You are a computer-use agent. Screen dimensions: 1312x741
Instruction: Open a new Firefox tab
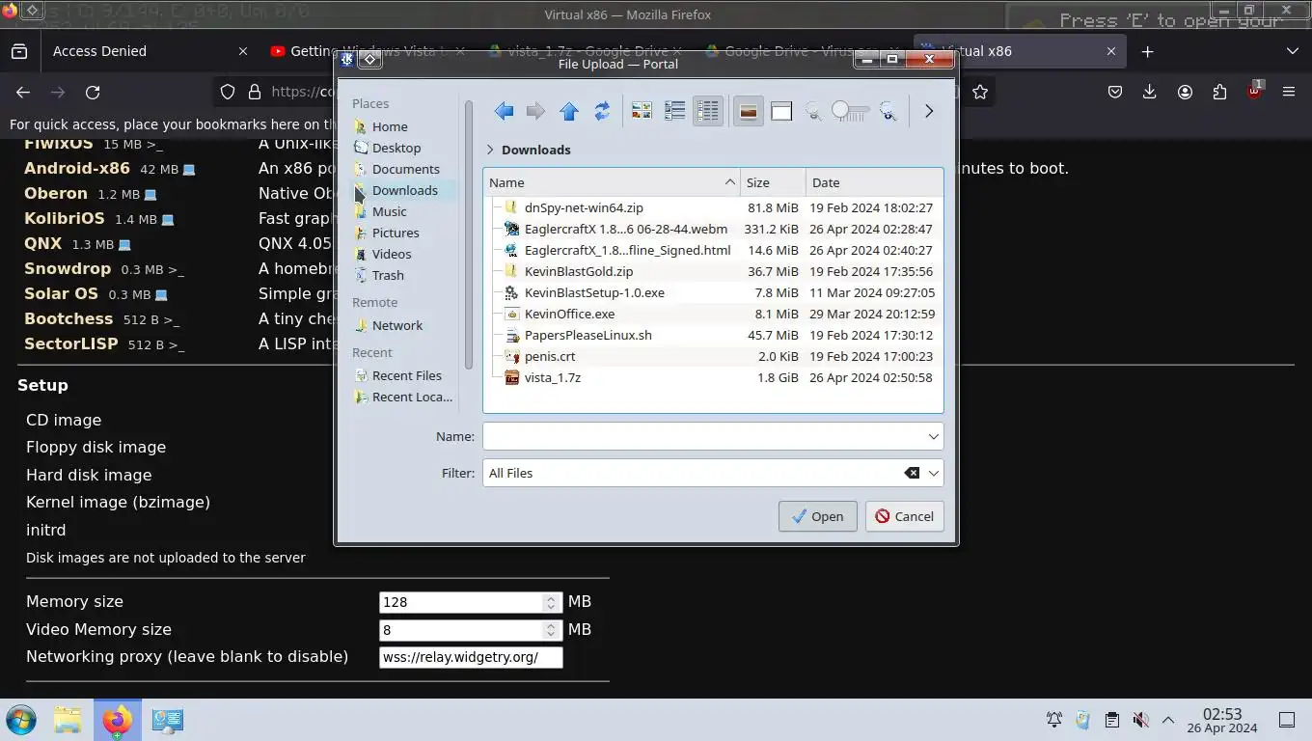click(x=1147, y=51)
